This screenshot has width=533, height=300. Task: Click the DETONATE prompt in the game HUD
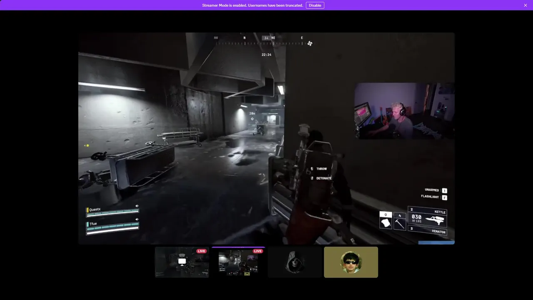(x=324, y=178)
